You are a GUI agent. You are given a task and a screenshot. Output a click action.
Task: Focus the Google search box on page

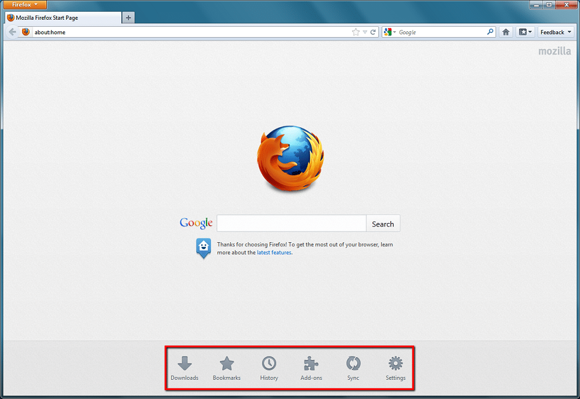[292, 224]
